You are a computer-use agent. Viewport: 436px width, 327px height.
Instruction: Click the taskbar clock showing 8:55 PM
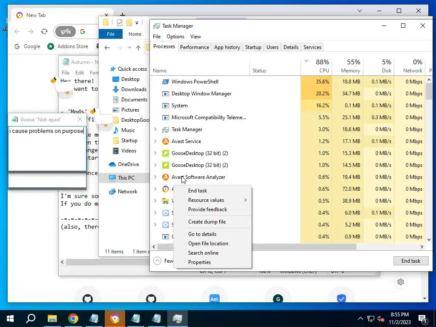coord(400,318)
